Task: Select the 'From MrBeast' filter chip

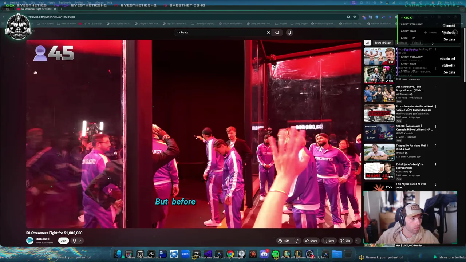Action: tap(383, 43)
